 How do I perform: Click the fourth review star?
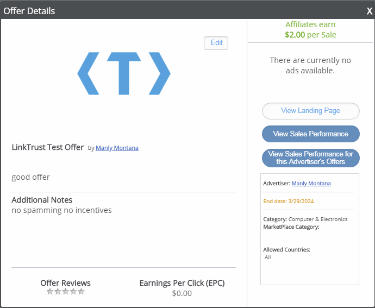pyautogui.click(x=73, y=292)
